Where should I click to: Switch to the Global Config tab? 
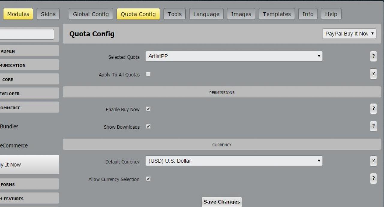[x=91, y=14]
